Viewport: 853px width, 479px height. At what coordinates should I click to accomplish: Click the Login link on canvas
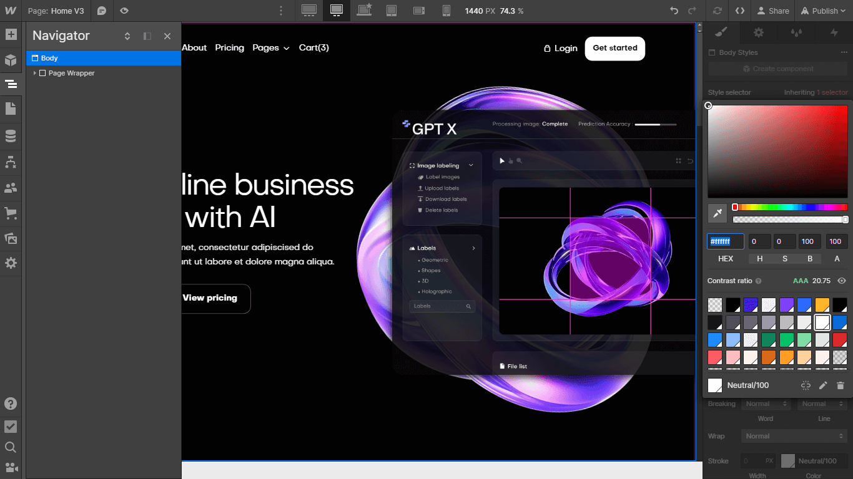(x=560, y=48)
